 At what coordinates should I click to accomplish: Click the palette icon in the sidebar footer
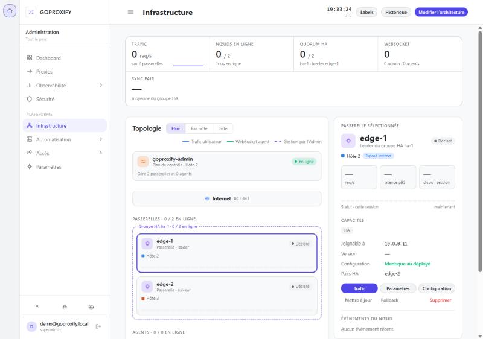point(65,306)
